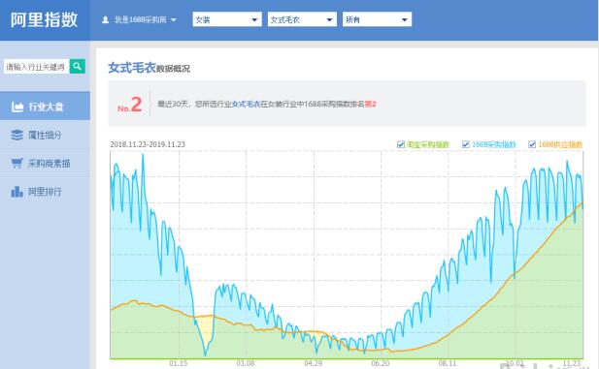Click the 属性细分 layers icon
599x369 pixels.
point(17,135)
